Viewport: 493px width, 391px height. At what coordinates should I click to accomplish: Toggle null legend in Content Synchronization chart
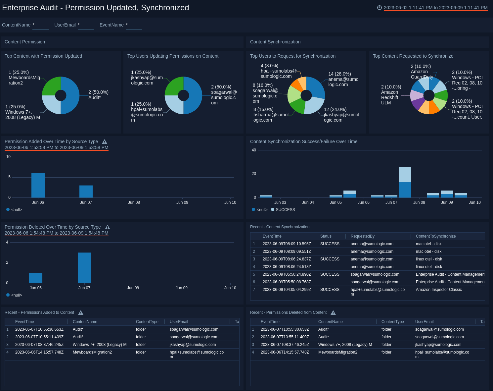pos(259,210)
